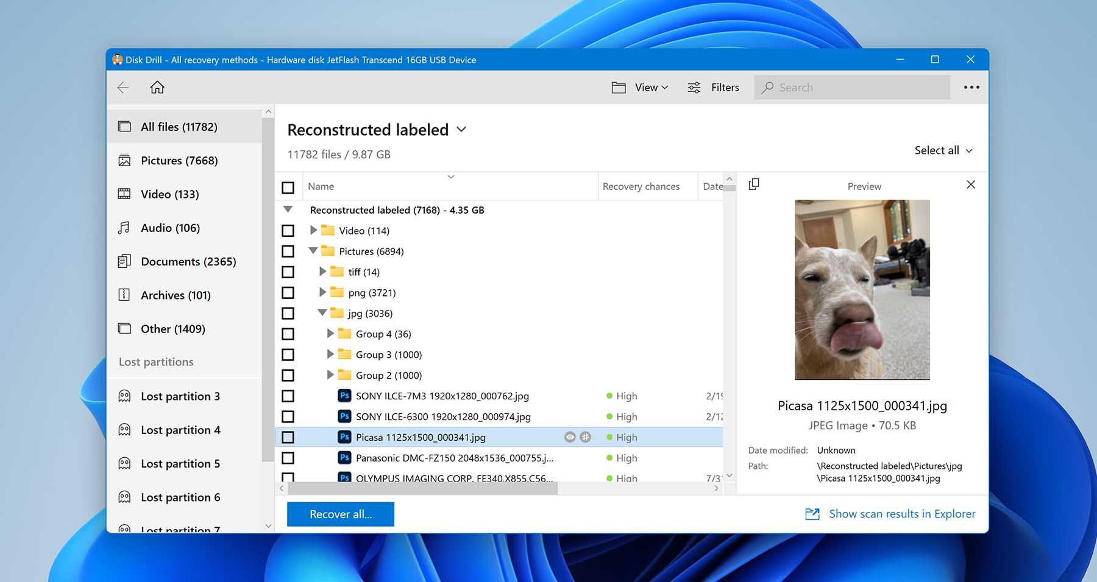Select Pictures (7668) category
The image size is (1097, 582).
(185, 161)
